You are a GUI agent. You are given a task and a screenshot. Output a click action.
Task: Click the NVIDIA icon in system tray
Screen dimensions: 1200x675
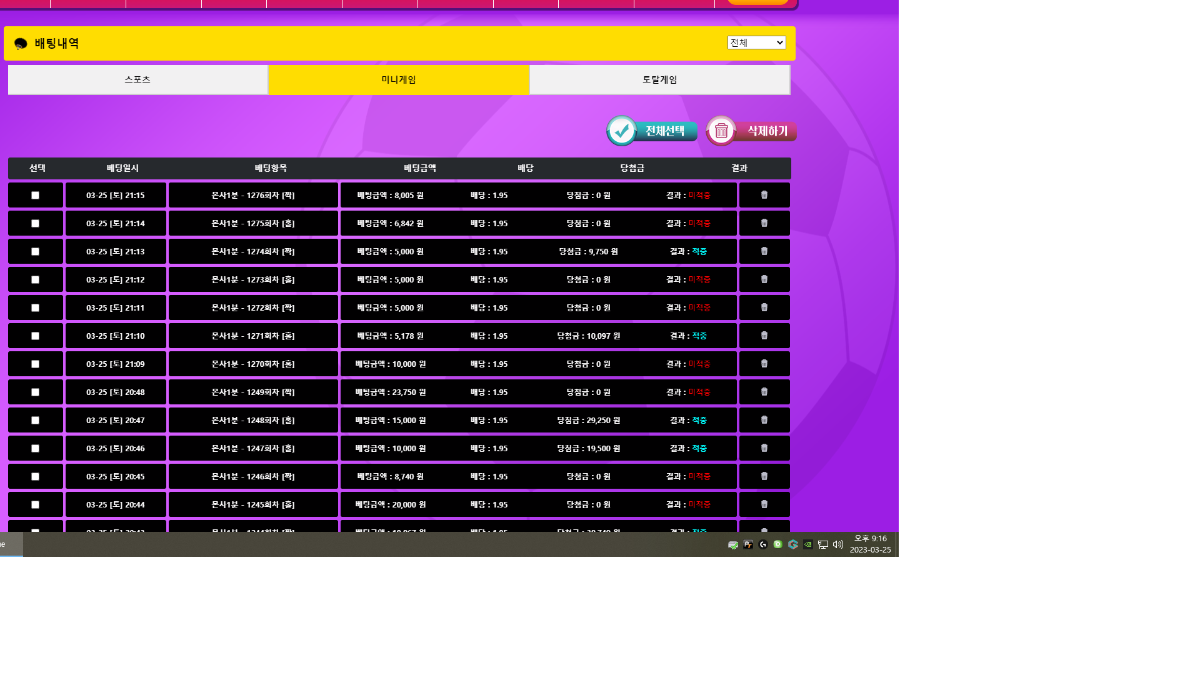(808, 544)
